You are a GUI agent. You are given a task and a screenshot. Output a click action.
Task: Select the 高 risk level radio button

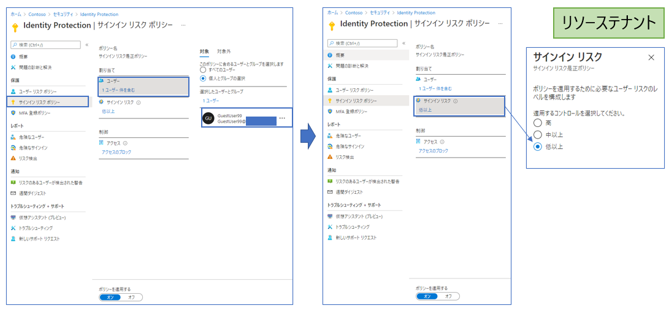tap(537, 123)
